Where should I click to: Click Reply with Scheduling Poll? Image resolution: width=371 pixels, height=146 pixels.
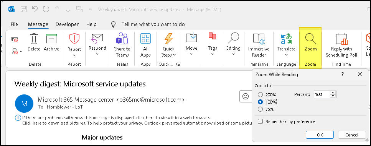pyautogui.click(x=341, y=45)
